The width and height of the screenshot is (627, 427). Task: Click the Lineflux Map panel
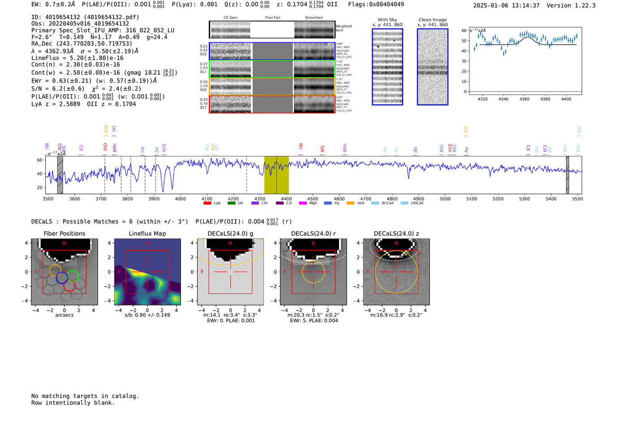(147, 272)
